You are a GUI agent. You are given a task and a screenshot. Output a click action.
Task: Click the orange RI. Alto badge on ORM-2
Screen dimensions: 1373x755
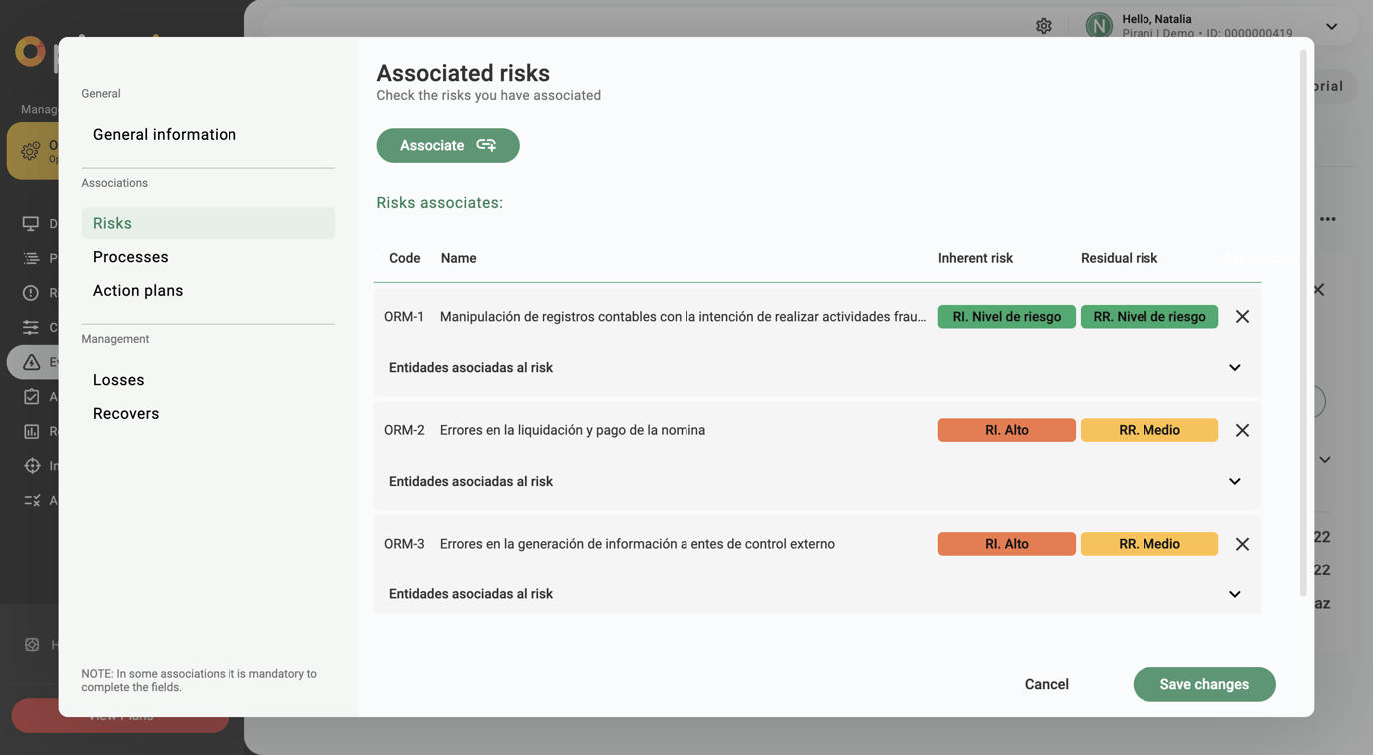click(1006, 429)
